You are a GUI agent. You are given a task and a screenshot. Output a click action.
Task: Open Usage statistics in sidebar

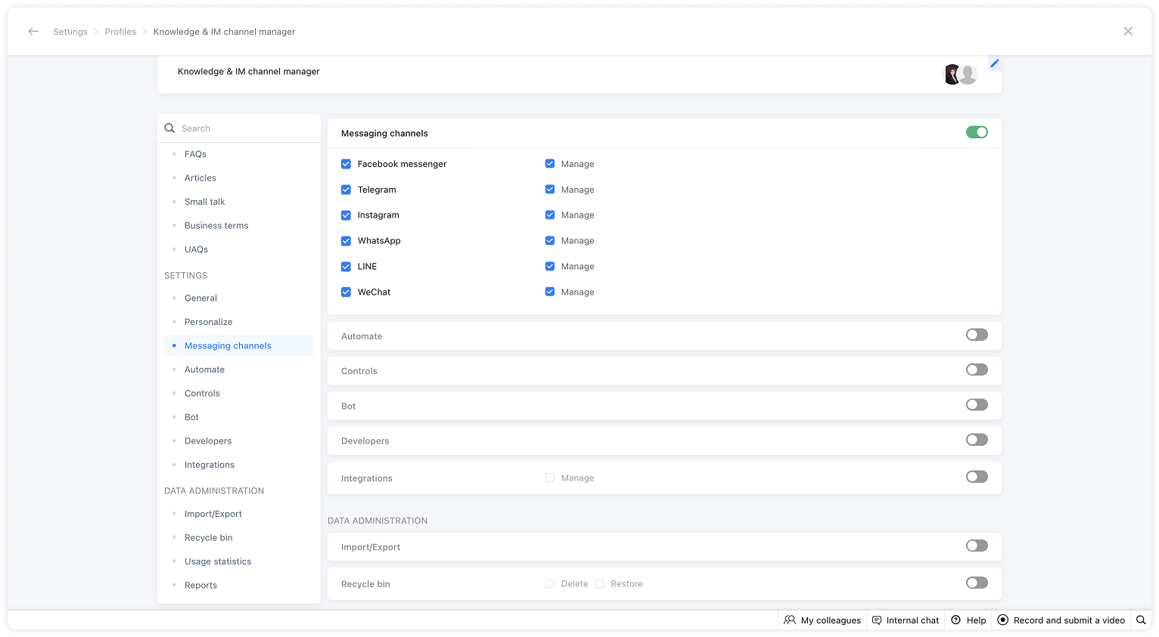pyautogui.click(x=218, y=561)
